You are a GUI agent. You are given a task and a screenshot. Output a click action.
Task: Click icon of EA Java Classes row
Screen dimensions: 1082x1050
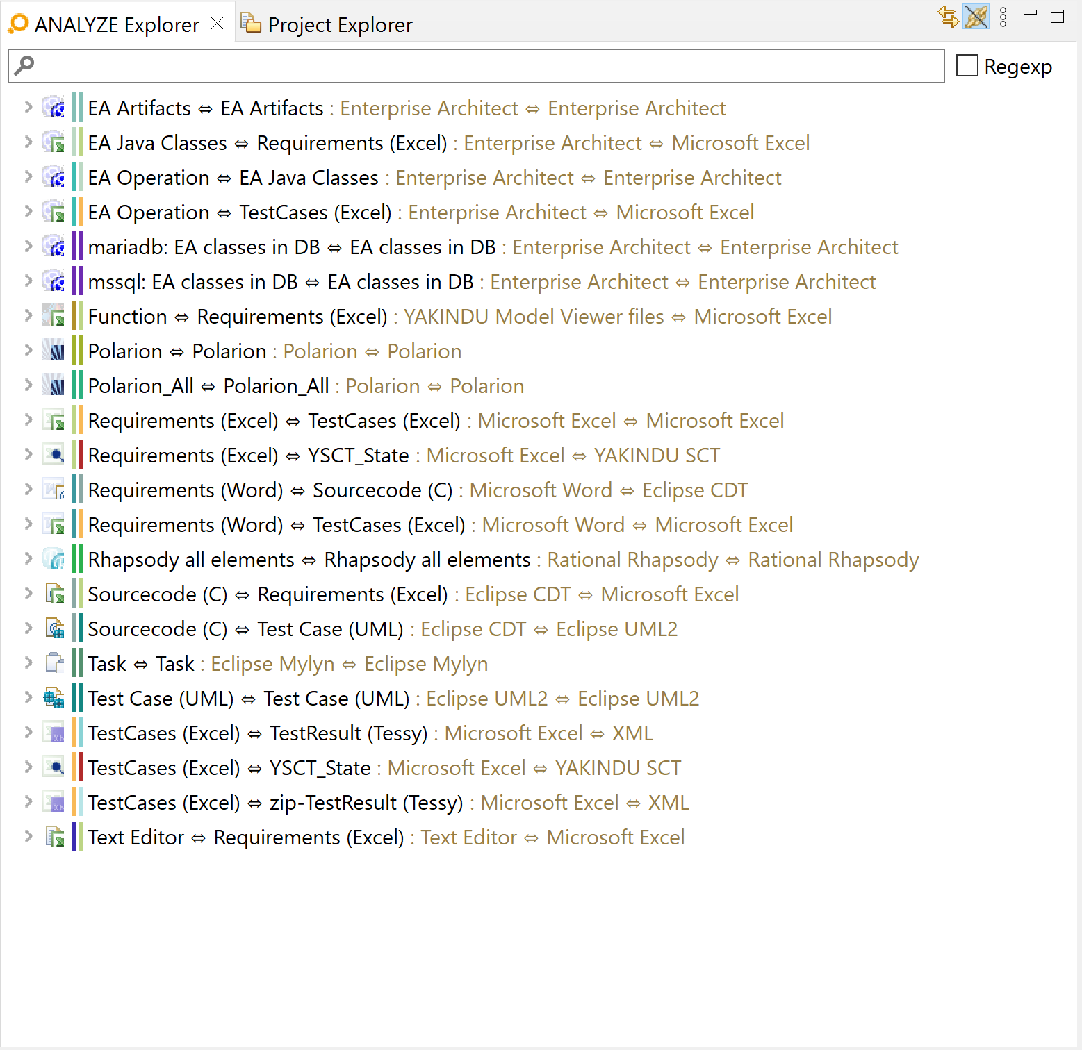54,142
